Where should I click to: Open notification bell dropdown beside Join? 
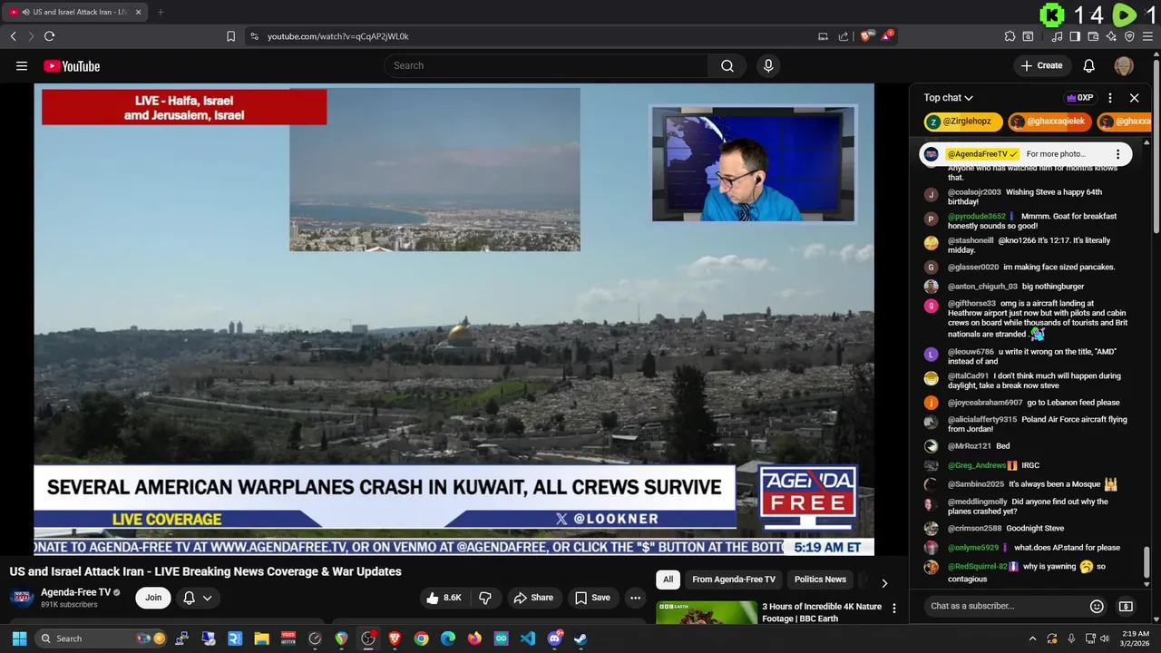pos(199,598)
